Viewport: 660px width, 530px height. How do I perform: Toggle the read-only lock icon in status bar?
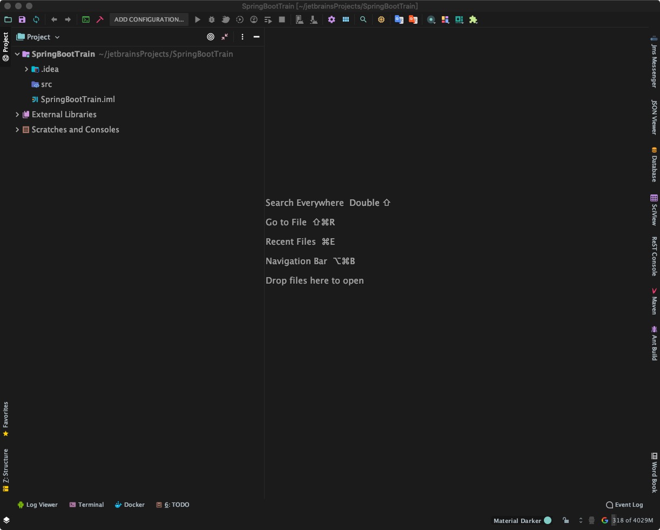(565, 520)
